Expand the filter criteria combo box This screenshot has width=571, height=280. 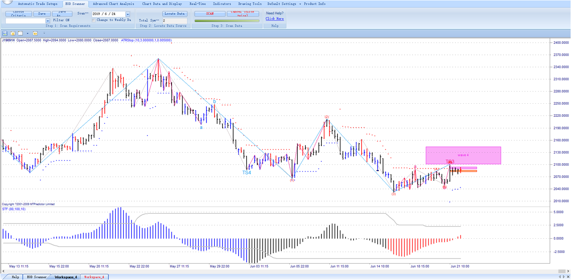click(x=48, y=21)
